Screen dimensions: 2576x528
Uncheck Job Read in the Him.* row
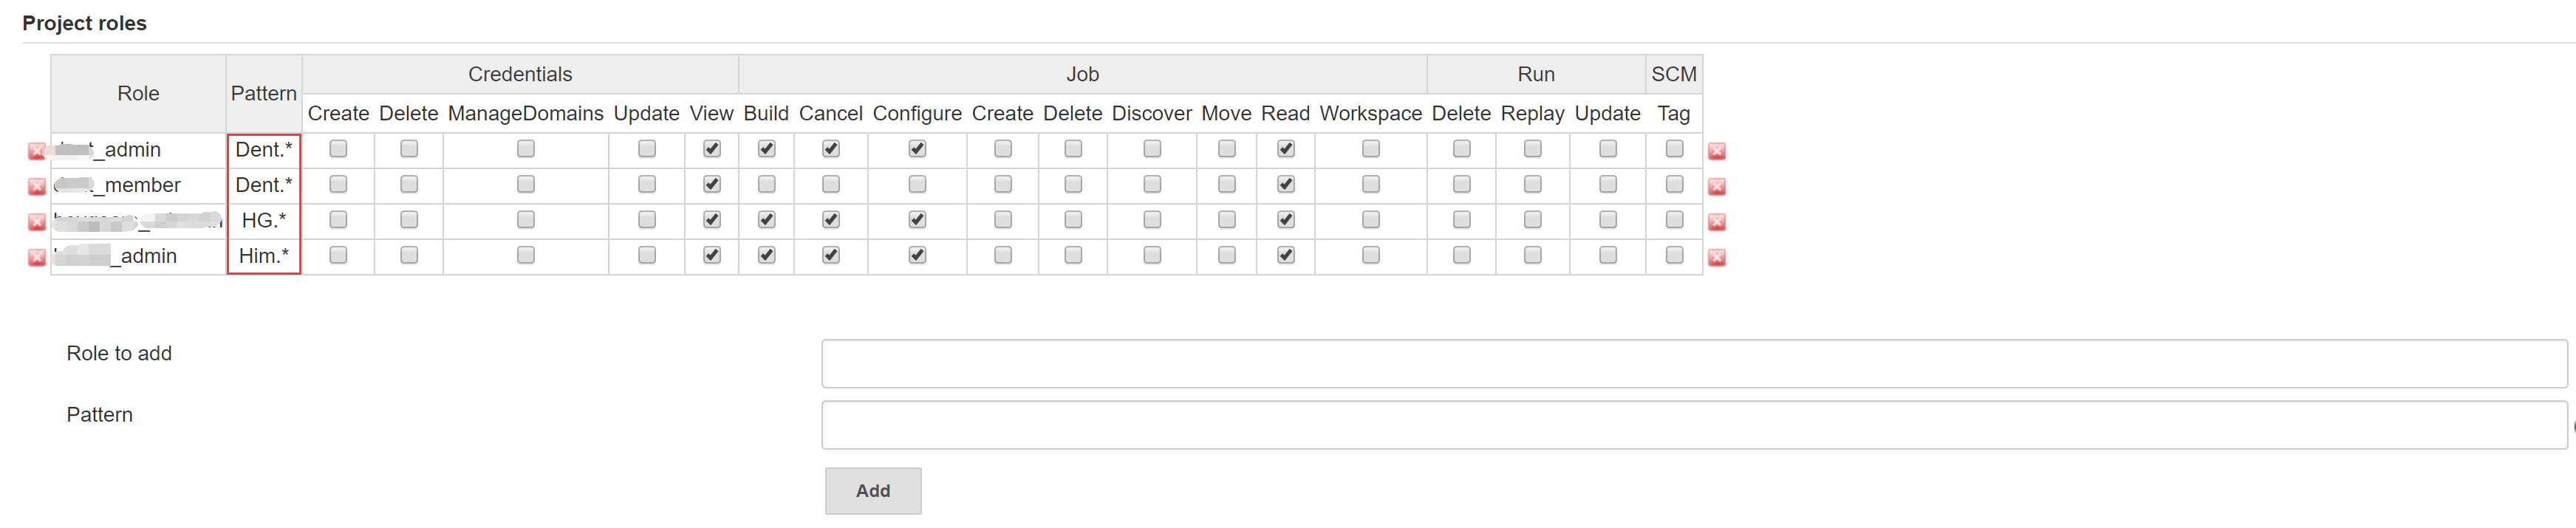(1285, 255)
